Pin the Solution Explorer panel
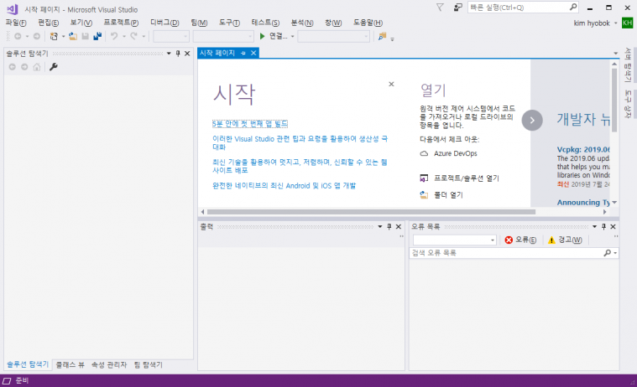 (x=178, y=53)
